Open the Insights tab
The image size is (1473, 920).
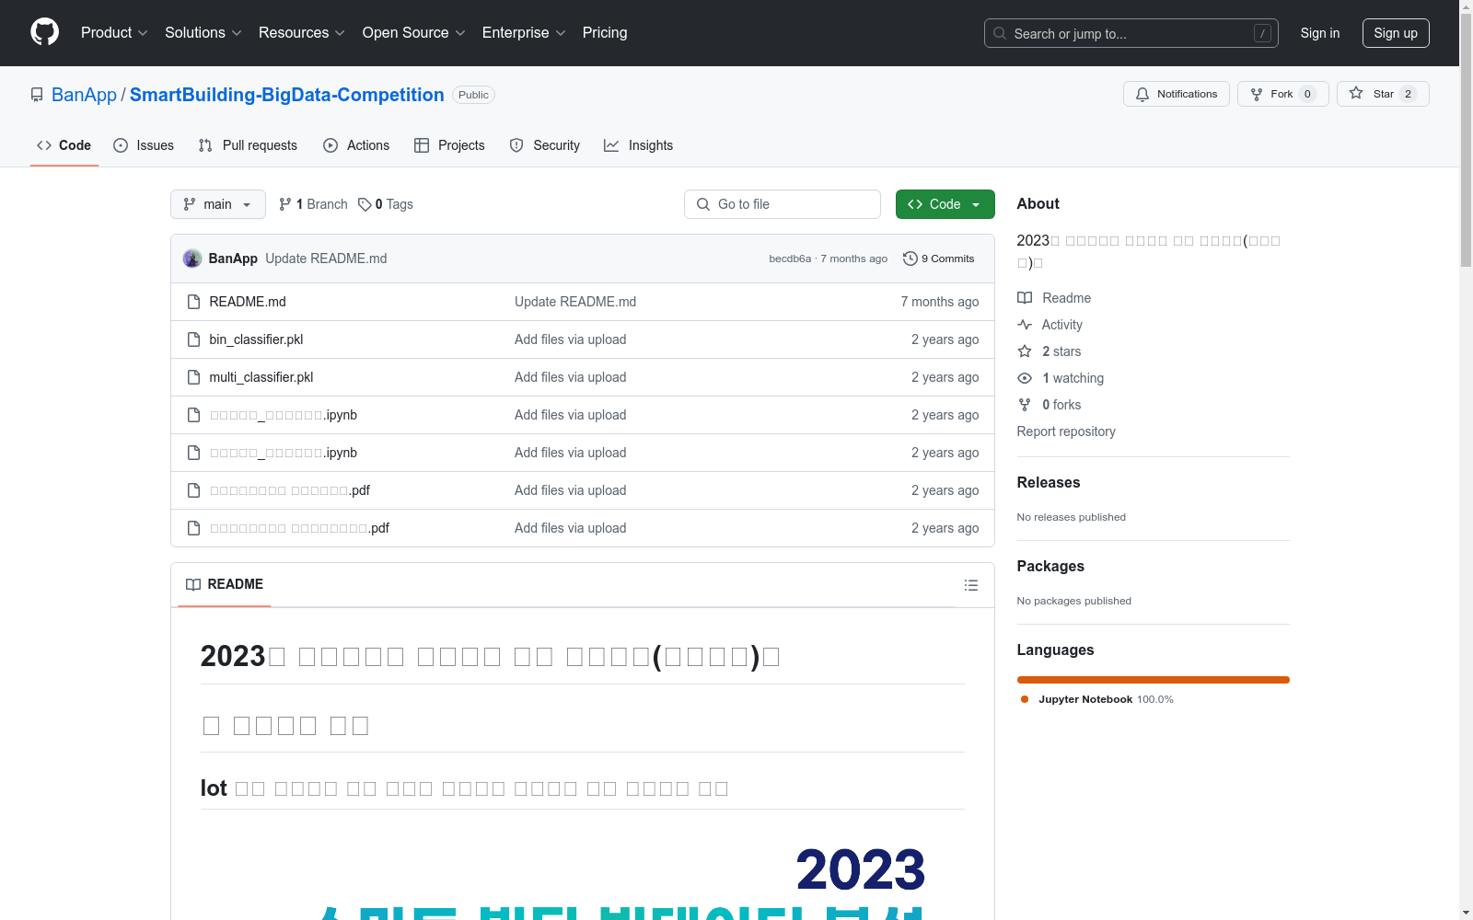tap(639, 145)
